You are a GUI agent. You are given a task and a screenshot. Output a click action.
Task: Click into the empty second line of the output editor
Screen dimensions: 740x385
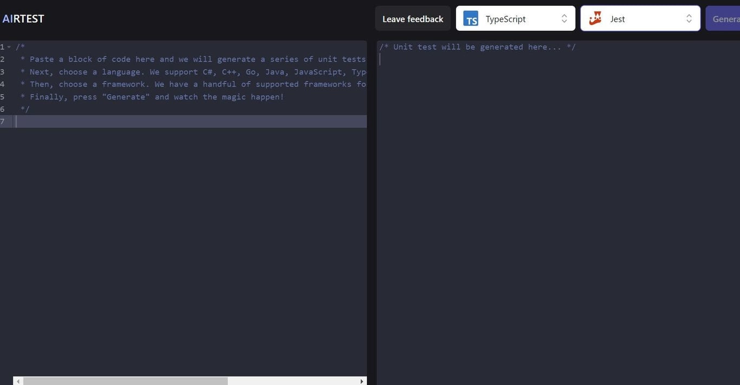pos(559,59)
